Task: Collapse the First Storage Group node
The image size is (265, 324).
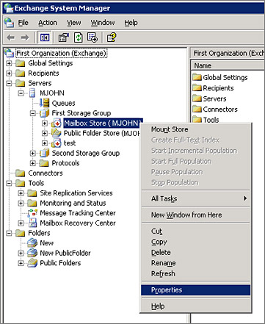Action: tap(33, 113)
